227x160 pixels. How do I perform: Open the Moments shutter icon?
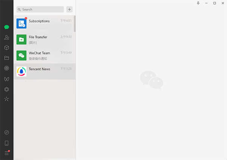pos(6,68)
